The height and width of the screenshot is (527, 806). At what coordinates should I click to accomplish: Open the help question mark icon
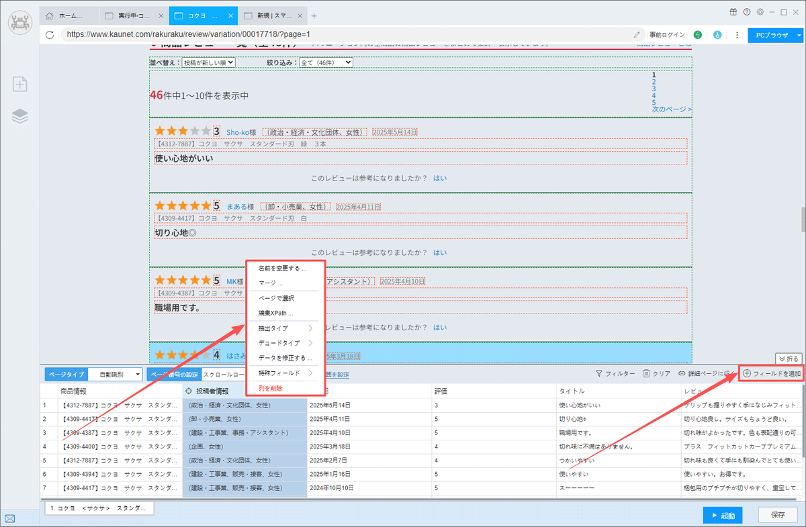(746, 11)
